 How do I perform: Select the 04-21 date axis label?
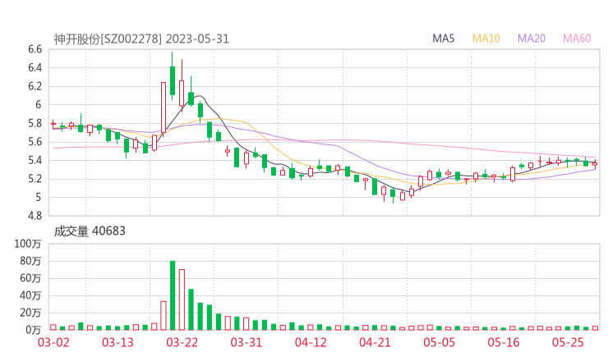[375, 342]
